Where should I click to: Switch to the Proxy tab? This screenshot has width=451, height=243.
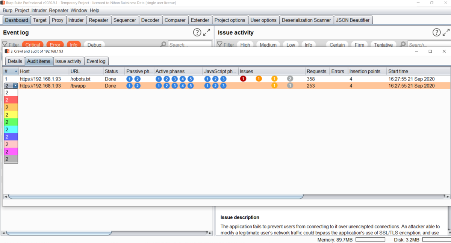[58, 20]
